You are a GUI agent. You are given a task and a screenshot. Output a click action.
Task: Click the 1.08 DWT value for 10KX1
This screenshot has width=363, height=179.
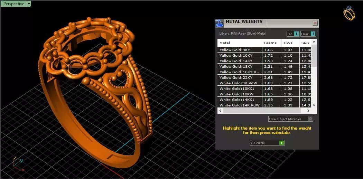click(x=288, y=88)
